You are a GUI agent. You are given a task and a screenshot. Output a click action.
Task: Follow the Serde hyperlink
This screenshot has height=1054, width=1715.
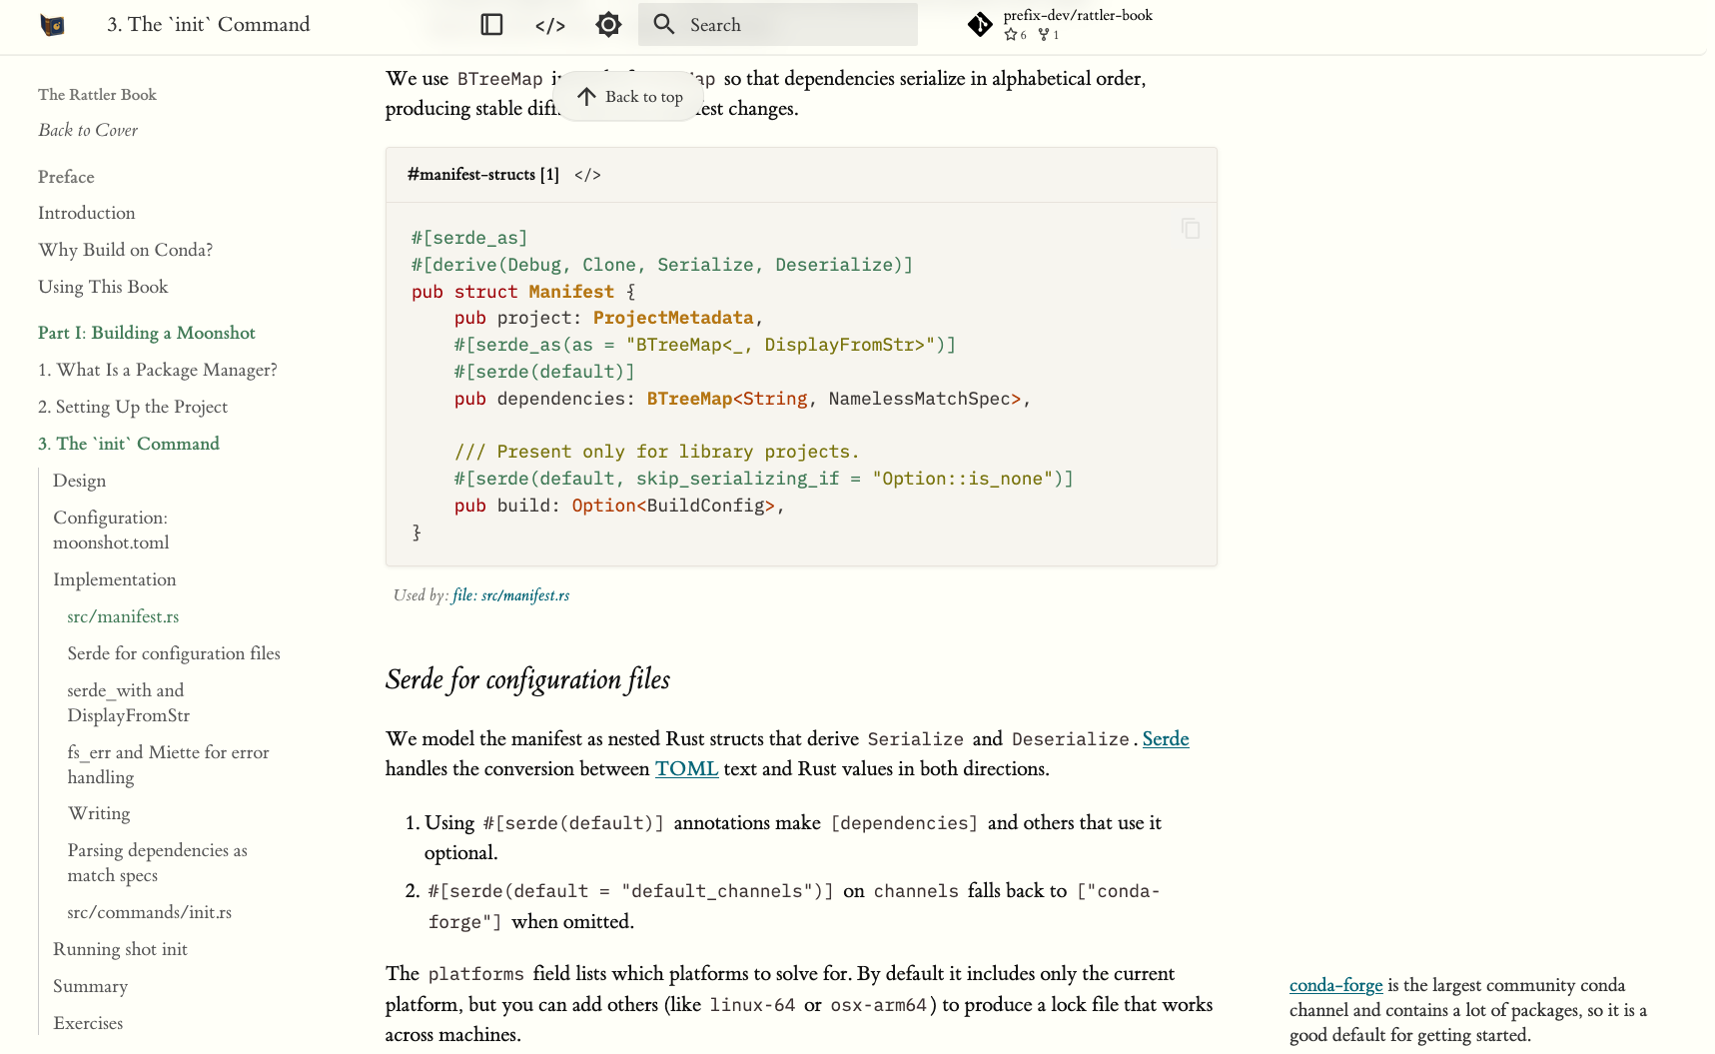(x=1166, y=738)
